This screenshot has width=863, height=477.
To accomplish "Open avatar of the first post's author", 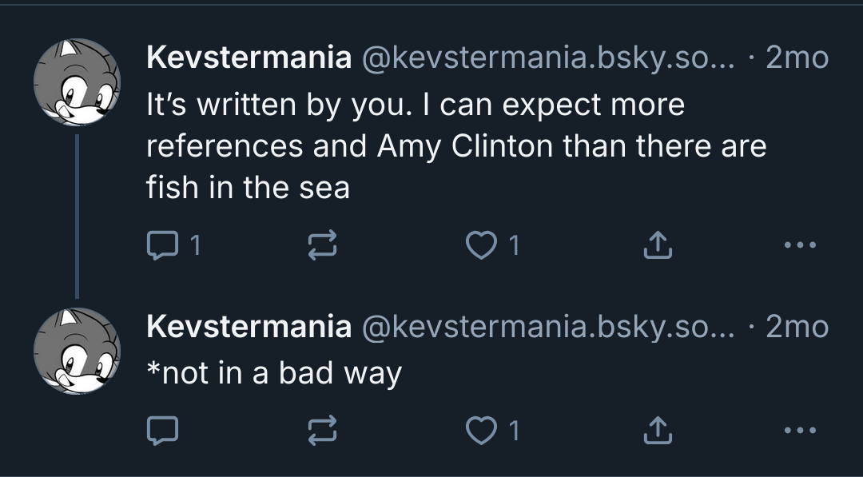I will pos(77,81).
